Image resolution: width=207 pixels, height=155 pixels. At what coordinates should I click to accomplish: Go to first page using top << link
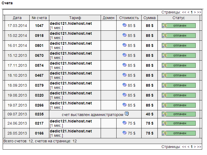[x=184, y=12]
